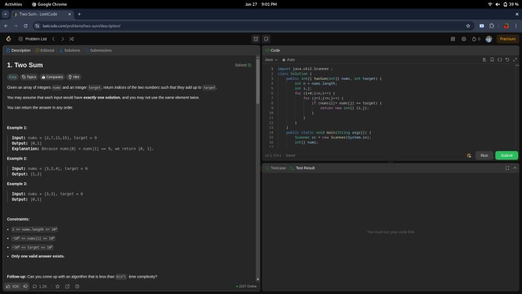Open the Java language dropdown
Image resolution: width=522 pixels, height=294 pixels.
point(271,59)
